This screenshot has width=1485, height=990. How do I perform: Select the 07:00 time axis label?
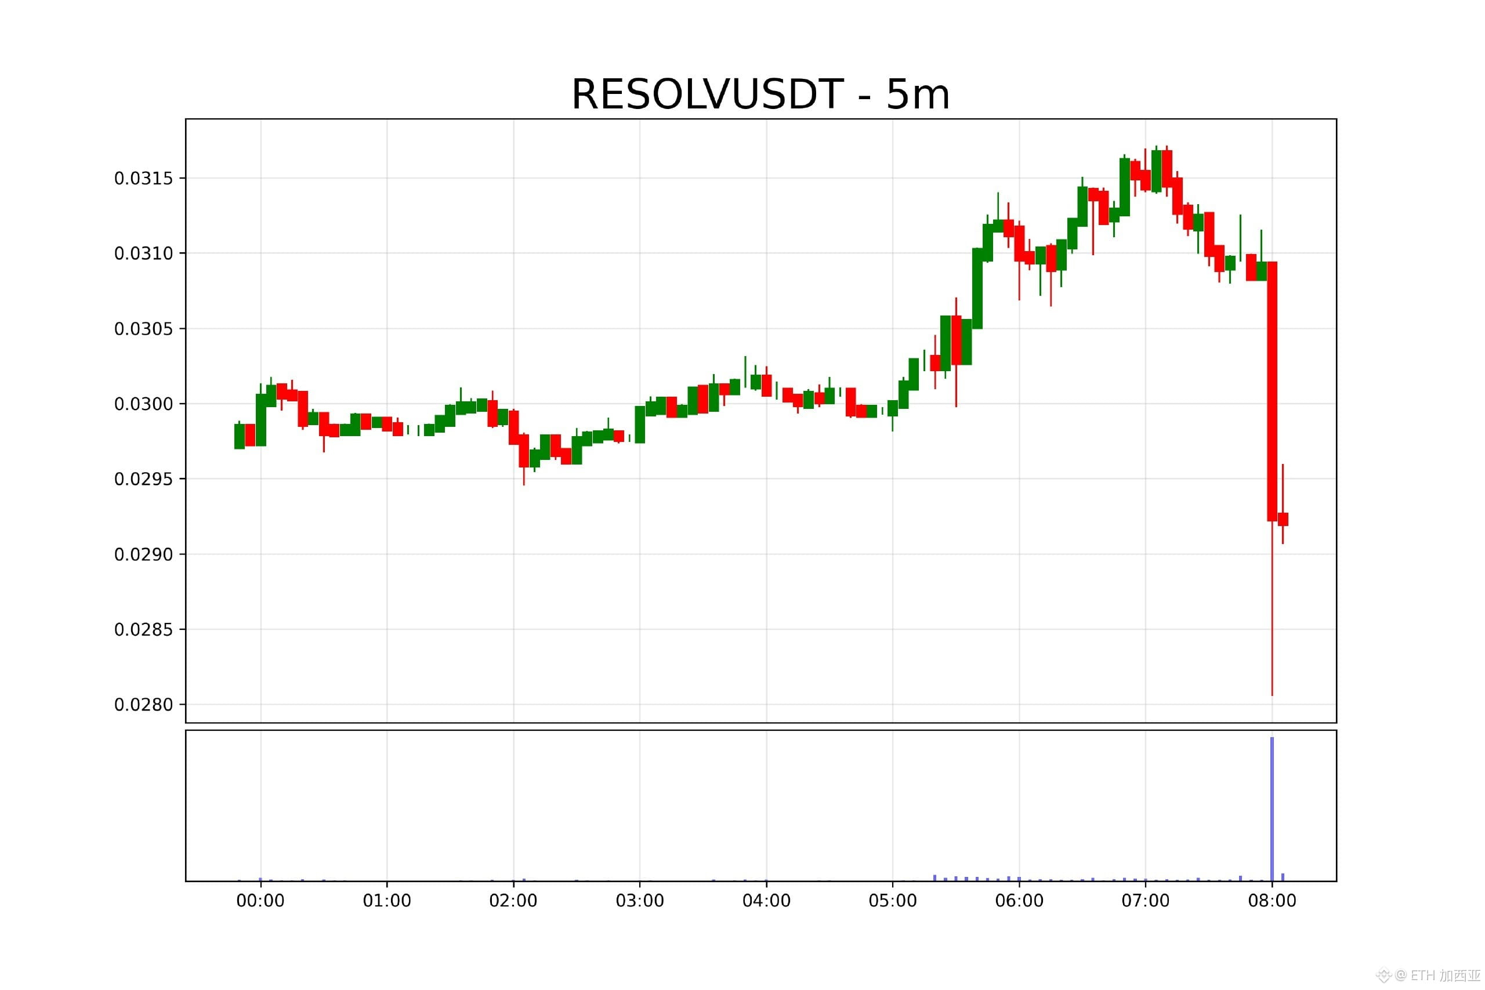click(1145, 901)
